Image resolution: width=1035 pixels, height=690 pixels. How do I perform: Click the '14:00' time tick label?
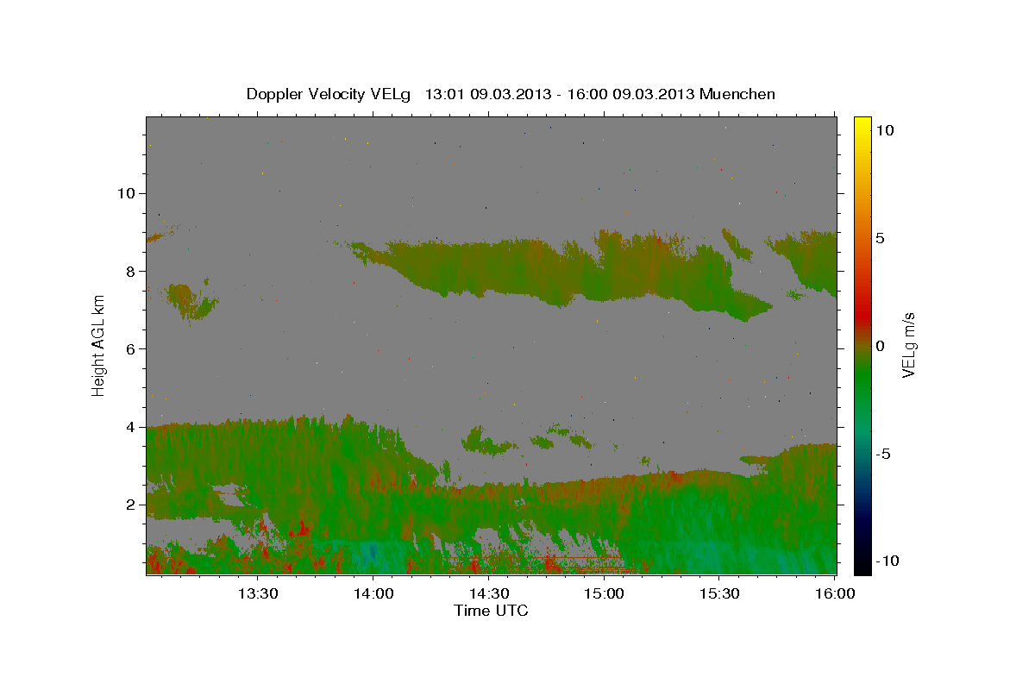coord(373,593)
